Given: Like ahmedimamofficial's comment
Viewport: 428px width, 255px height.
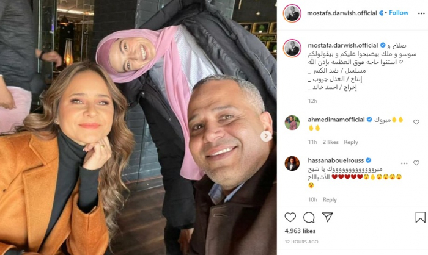Looking at the screenshot, I should pos(416,122).
